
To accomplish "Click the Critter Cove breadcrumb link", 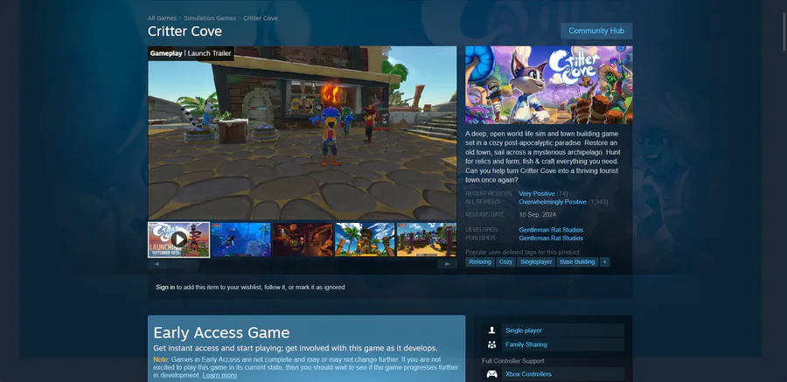I will pyautogui.click(x=260, y=18).
